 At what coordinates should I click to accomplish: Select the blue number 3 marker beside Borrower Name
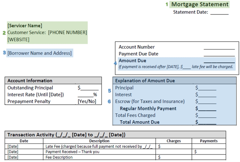pyautogui.click(x=4, y=53)
